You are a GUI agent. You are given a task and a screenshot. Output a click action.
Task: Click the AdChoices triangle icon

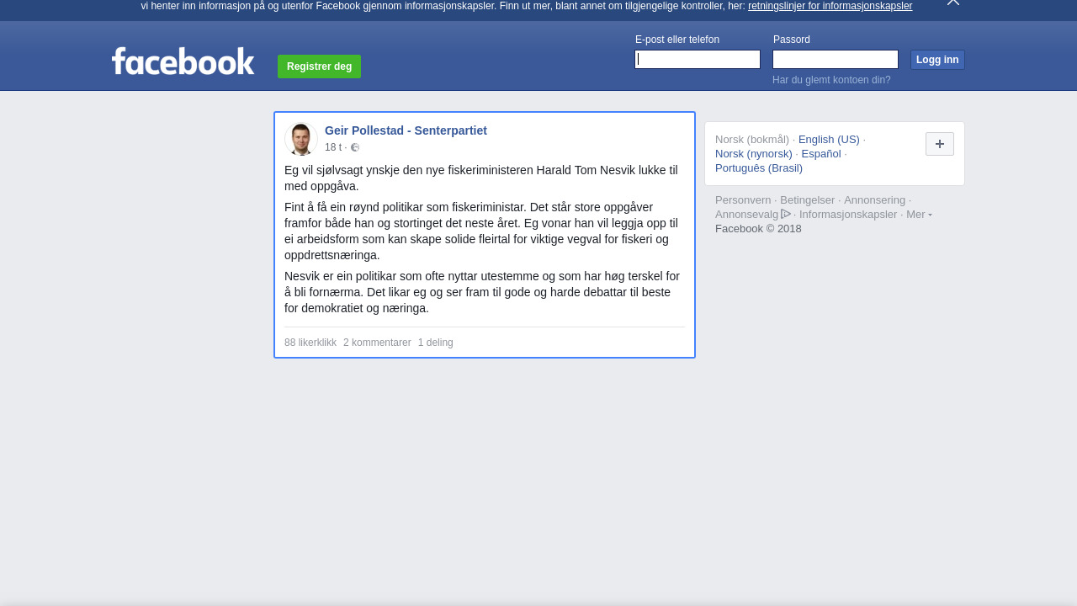[x=786, y=214]
